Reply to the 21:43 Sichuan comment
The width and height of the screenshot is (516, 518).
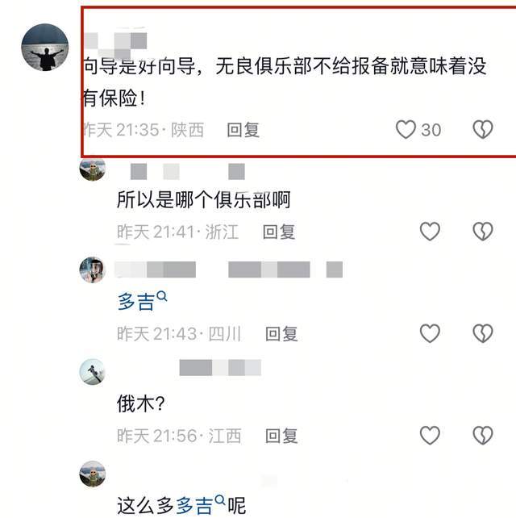point(281,334)
